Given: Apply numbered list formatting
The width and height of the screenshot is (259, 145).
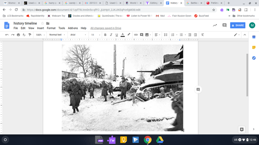Looking at the screenshot, I should [x=173, y=35].
